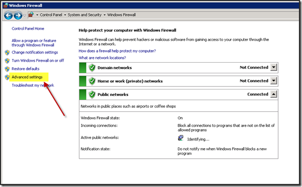Click shield icon beside Restore defaults
The width and height of the screenshot is (302, 187).
(x=7, y=69)
